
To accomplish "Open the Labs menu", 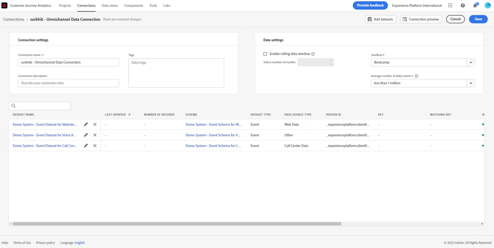I will pos(167,6).
